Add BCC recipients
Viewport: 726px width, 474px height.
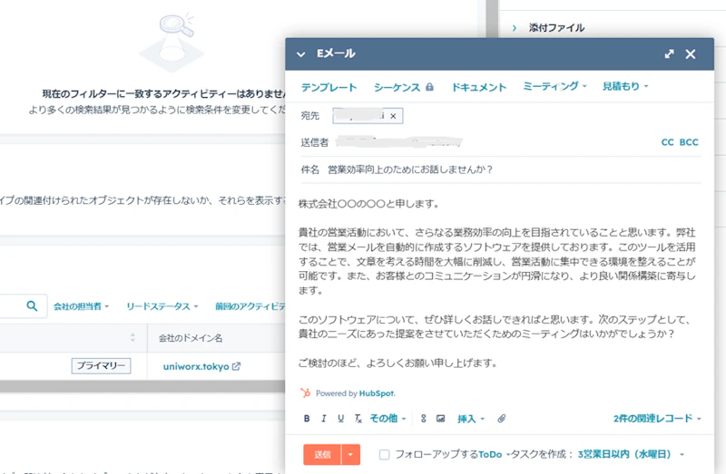coord(689,142)
